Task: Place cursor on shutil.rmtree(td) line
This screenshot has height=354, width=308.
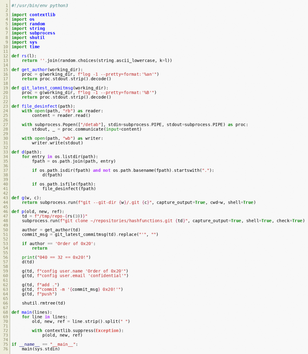Action: pyautogui.click(x=44, y=303)
